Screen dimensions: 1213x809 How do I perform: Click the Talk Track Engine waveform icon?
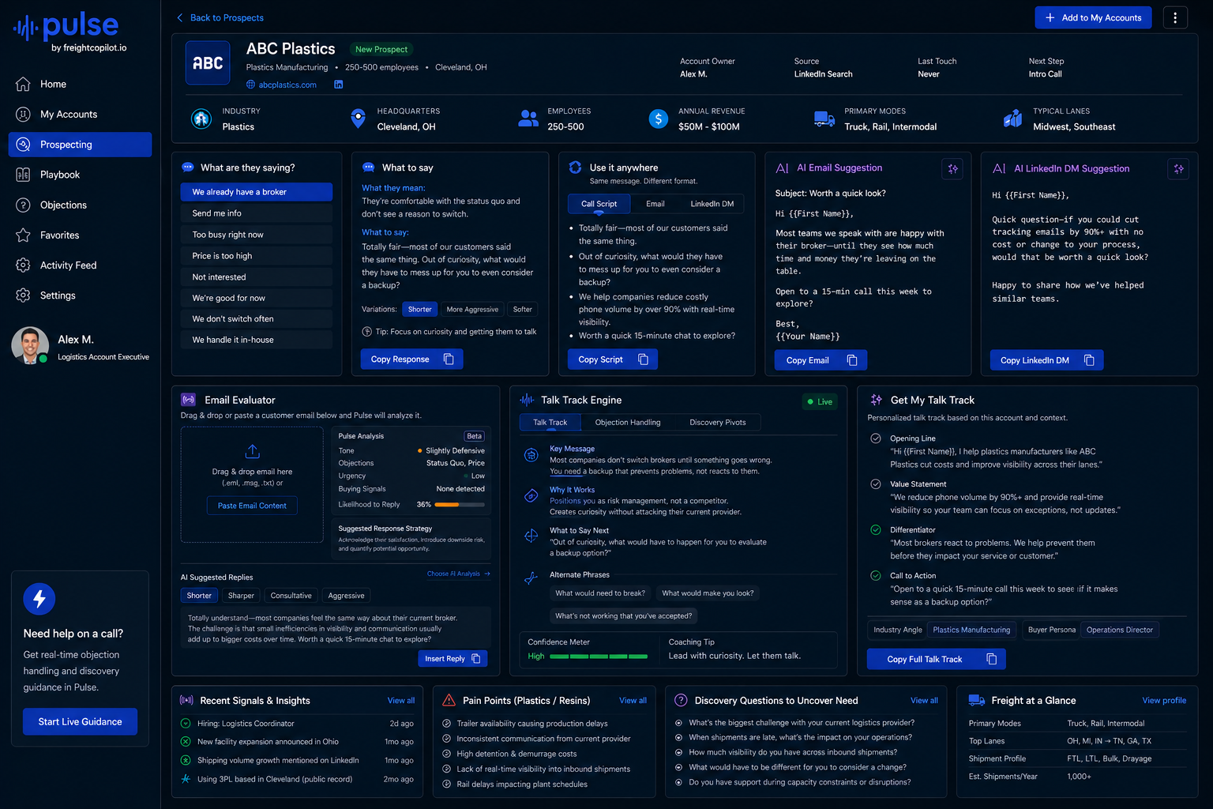coord(527,400)
